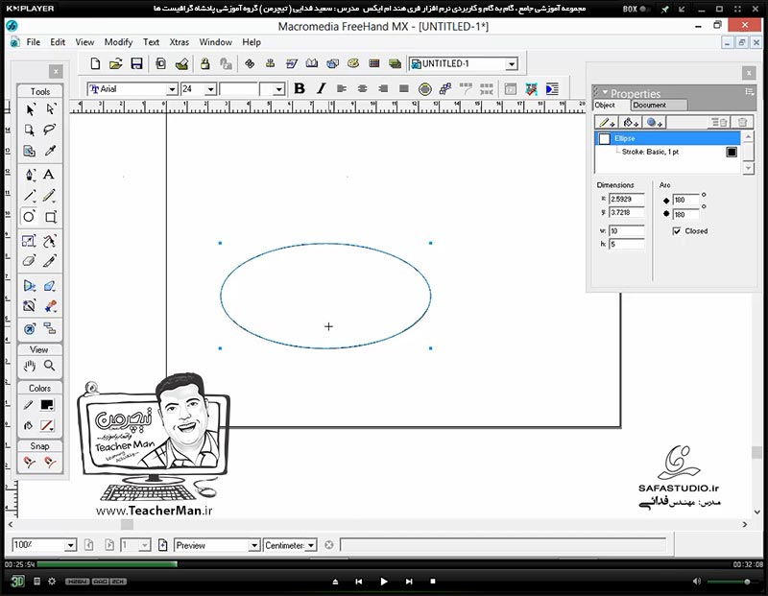Image resolution: width=768 pixels, height=596 pixels.
Task: Skip to next track in KMPlayer
Action: click(x=409, y=582)
